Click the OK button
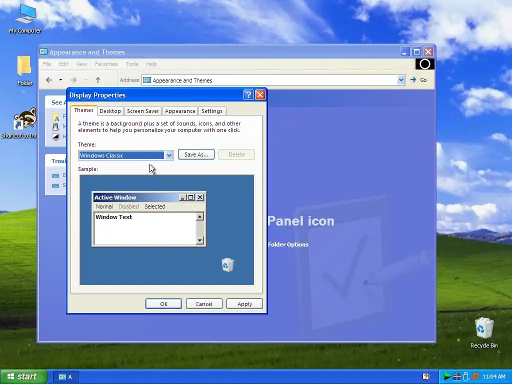 [163, 304]
